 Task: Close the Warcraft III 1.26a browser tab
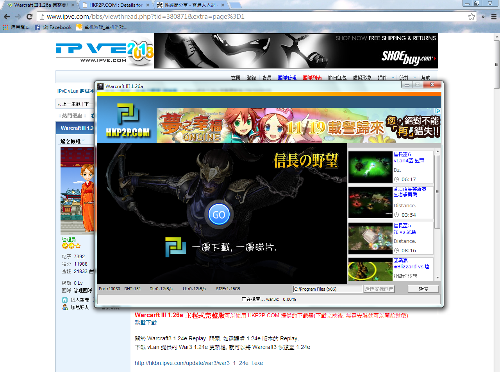point(73,5)
